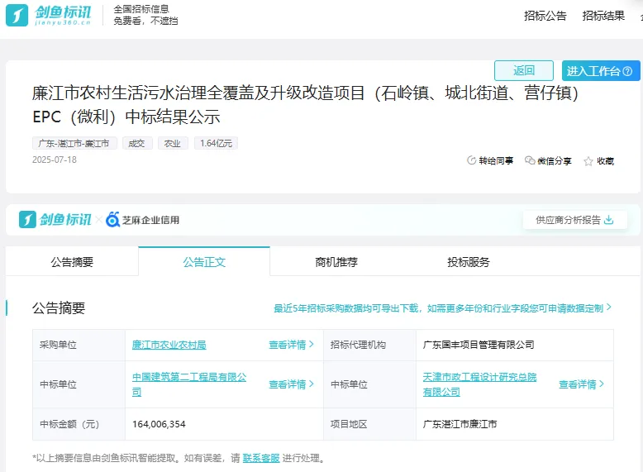The height and width of the screenshot is (472, 643).
Task: Click the help icon beside 进入工作台
Action: tap(627, 71)
